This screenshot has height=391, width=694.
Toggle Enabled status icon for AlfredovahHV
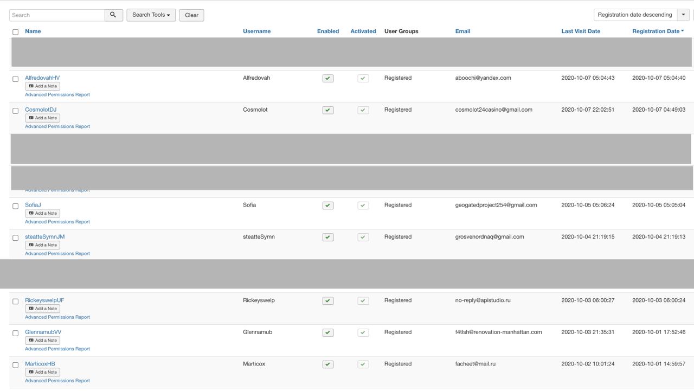[x=328, y=79]
